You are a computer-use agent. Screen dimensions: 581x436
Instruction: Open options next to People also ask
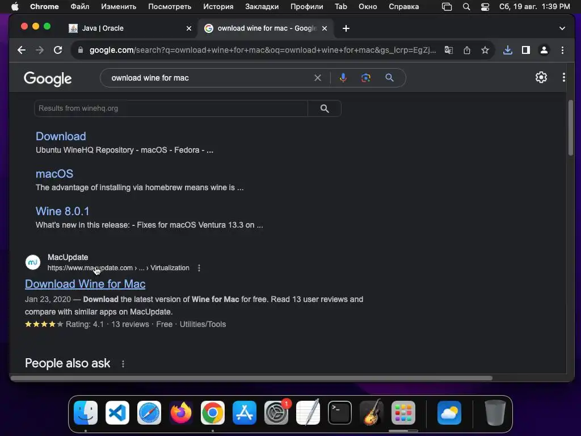tap(123, 364)
